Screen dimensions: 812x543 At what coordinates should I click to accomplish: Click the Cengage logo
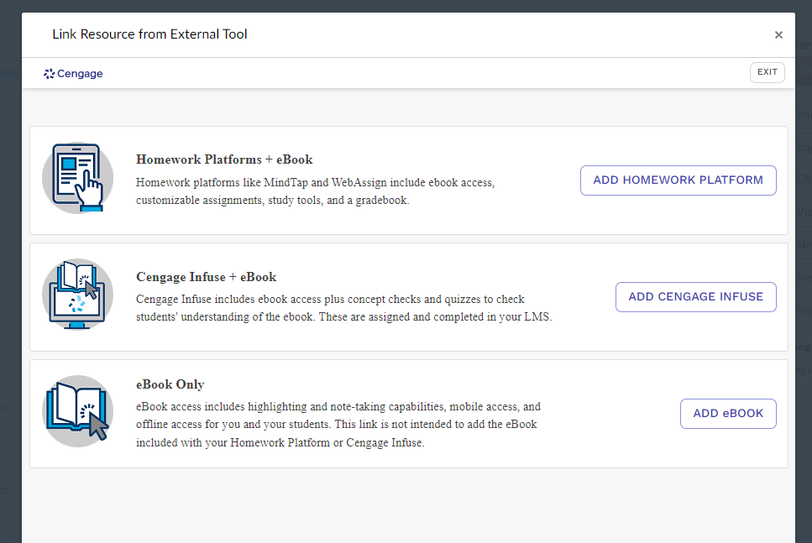(73, 74)
